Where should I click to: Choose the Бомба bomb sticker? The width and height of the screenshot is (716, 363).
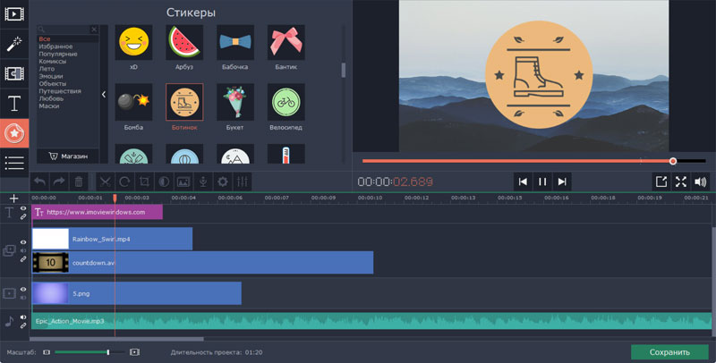click(x=133, y=102)
